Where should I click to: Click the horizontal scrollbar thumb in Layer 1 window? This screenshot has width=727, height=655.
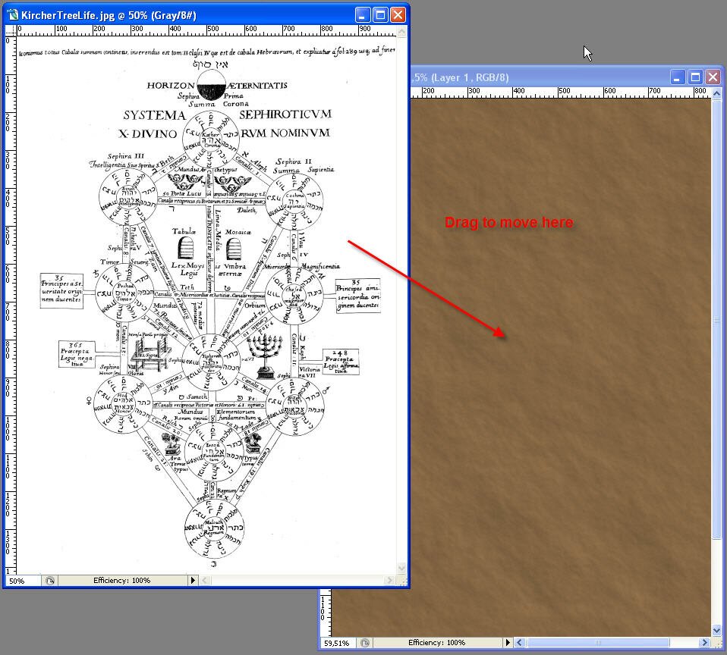pyautogui.click(x=598, y=643)
